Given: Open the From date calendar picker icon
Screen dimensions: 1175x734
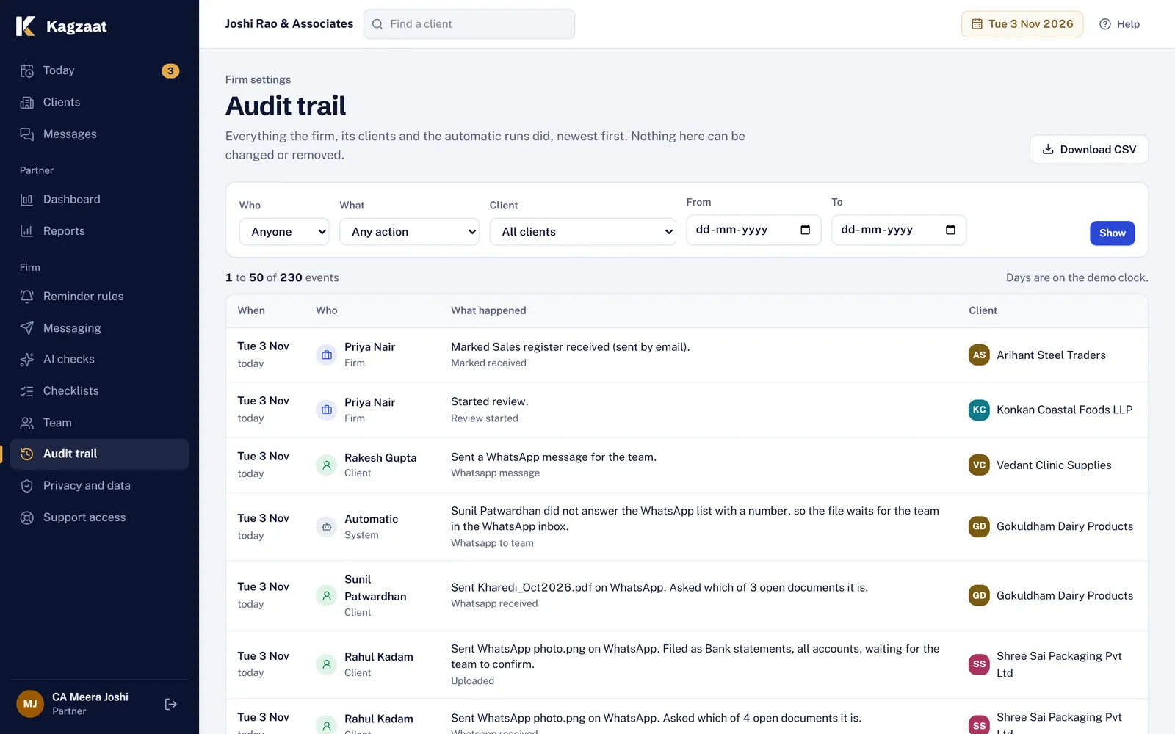Looking at the screenshot, I should tap(805, 230).
